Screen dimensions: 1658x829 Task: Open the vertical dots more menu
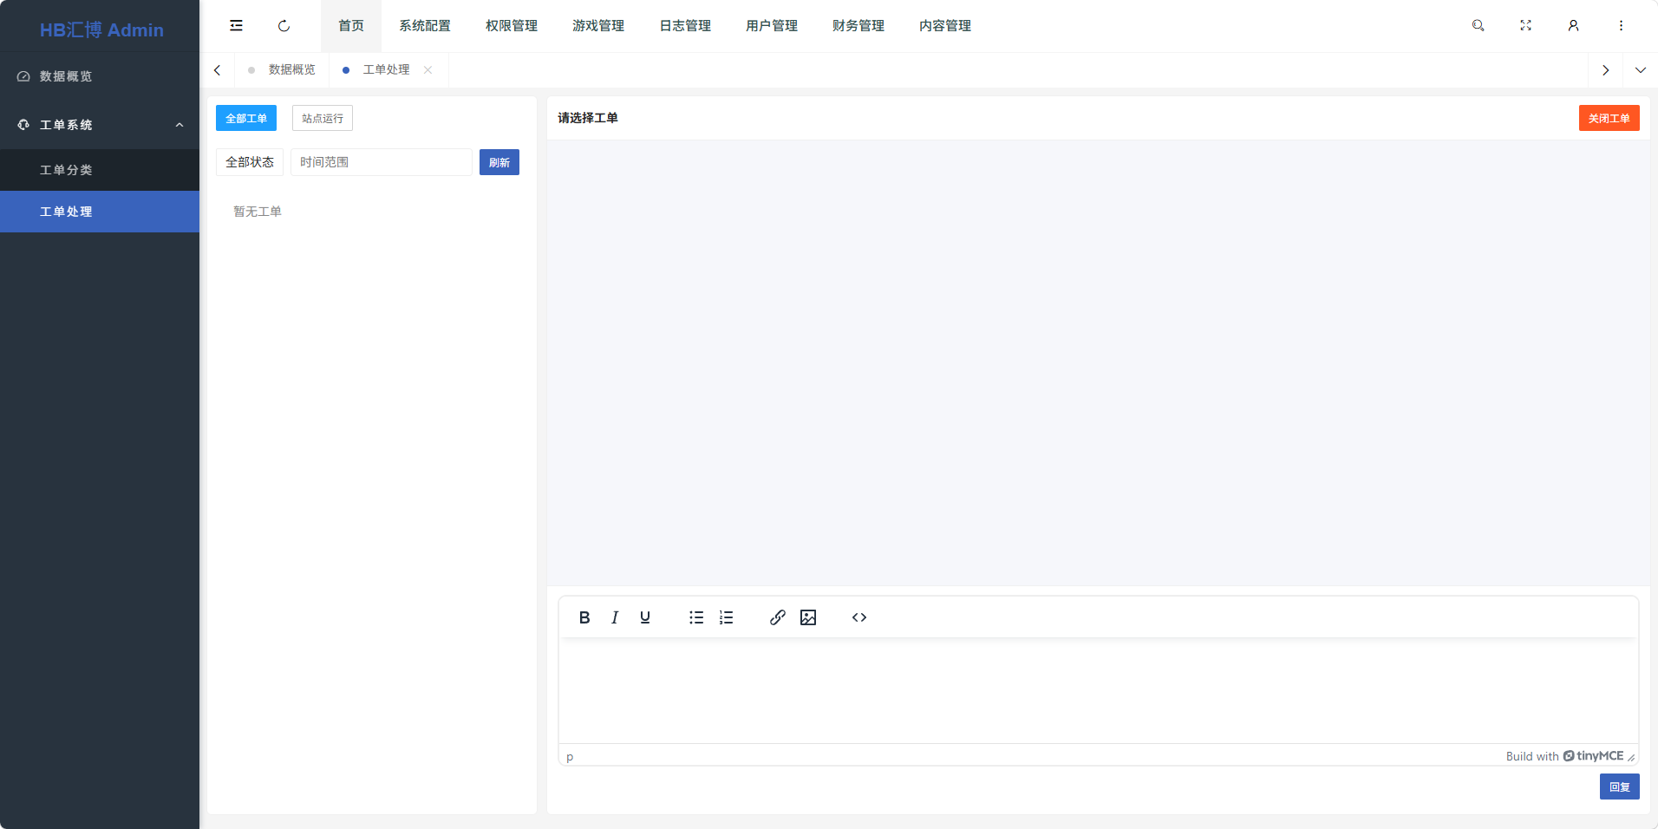[1621, 26]
